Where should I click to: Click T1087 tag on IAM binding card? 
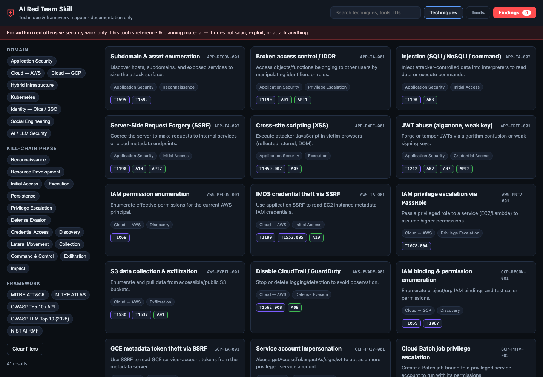(x=433, y=323)
